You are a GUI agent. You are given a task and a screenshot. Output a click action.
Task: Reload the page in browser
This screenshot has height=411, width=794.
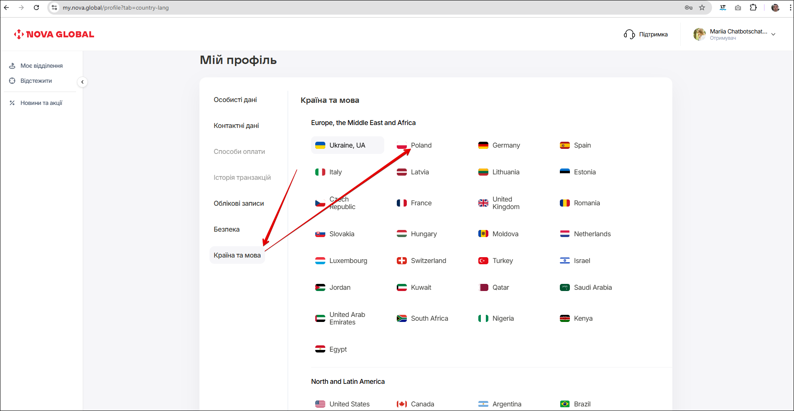click(36, 8)
